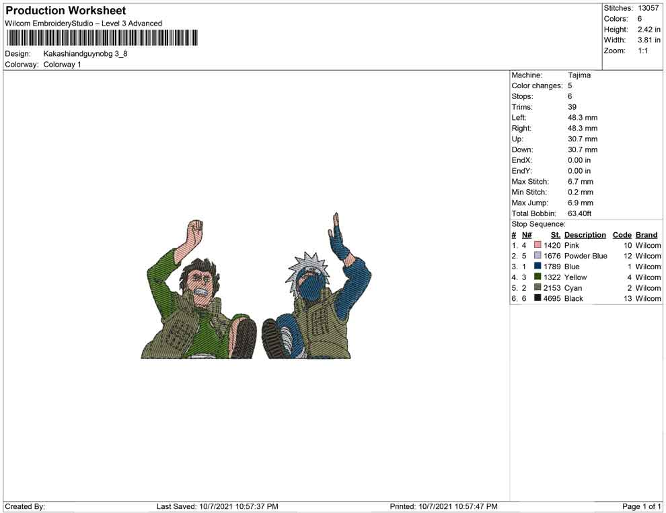Click the 'Last Saved: 10/7/2021 10:57:37 PM' text
Screen dimensions: 666x513
click(217, 506)
